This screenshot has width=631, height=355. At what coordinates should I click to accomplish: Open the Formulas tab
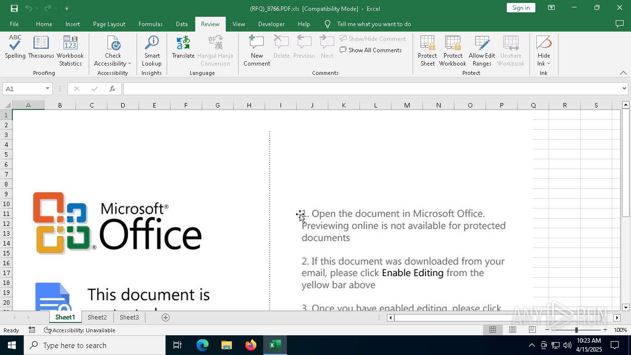coord(150,24)
